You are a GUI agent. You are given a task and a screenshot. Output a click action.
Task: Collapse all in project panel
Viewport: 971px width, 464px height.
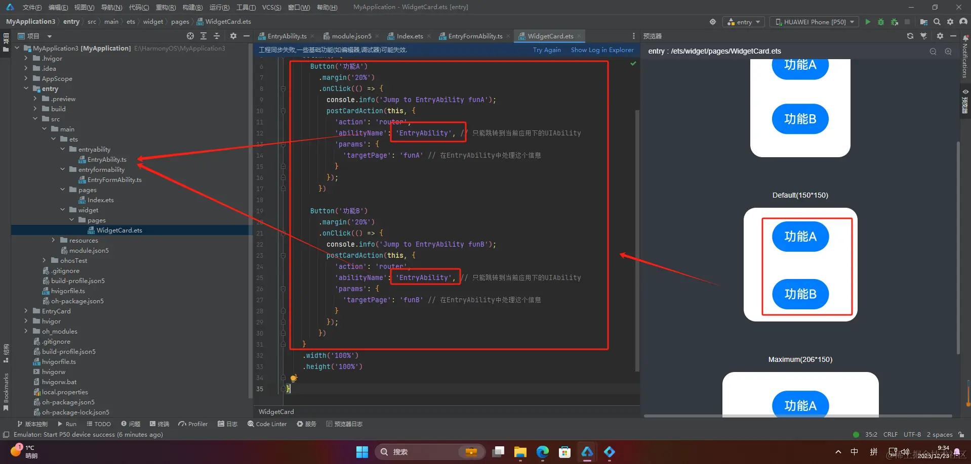pos(217,36)
